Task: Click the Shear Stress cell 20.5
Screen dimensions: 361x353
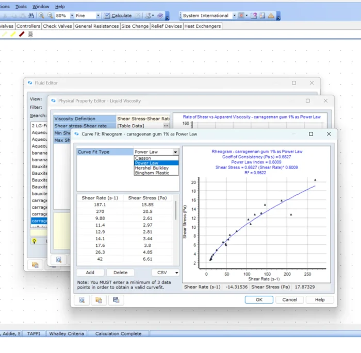Action: pos(147,211)
